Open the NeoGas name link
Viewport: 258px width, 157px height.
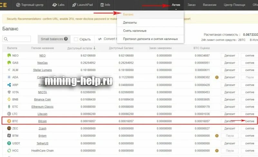(43, 63)
